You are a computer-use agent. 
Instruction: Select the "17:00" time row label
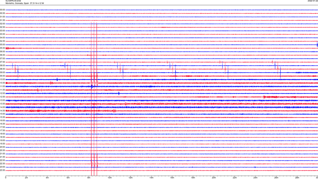click(x=2, y=127)
